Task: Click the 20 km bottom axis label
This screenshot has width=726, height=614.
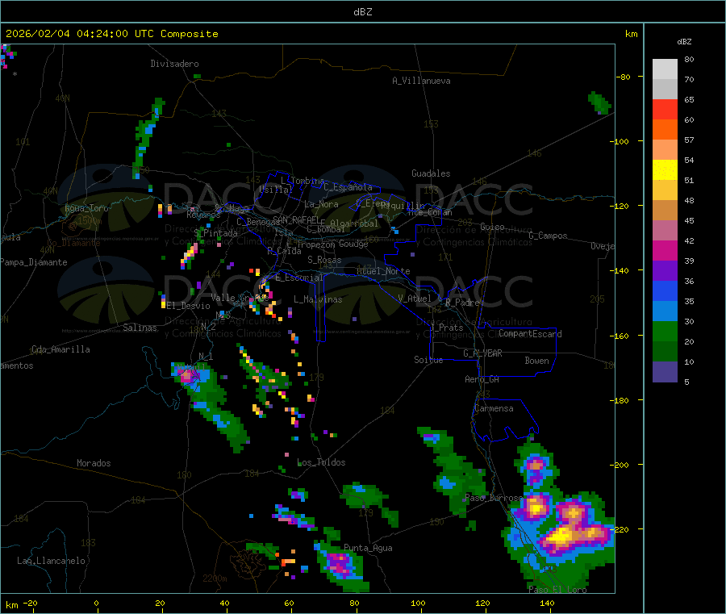Action: (x=160, y=603)
